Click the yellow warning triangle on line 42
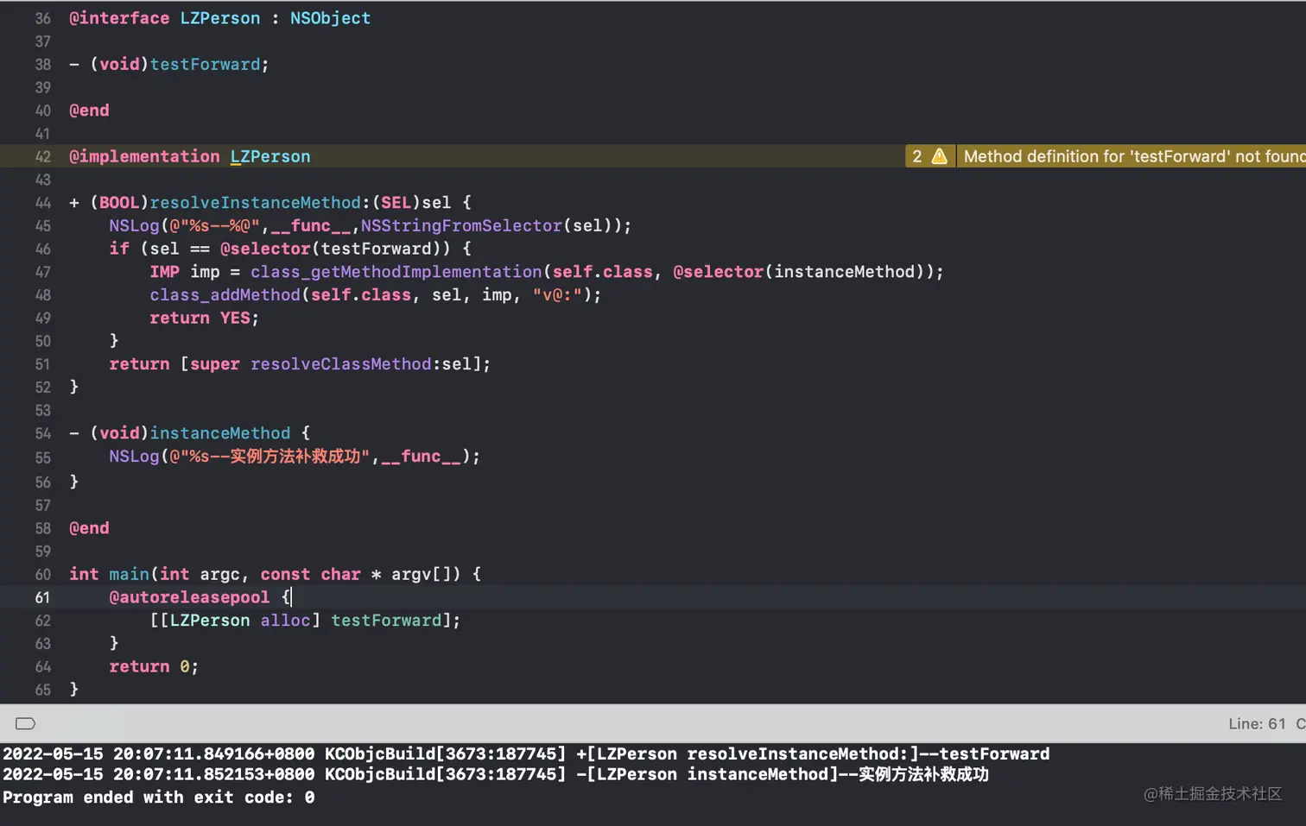The width and height of the screenshot is (1306, 826). pyautogui.click(x=939, y=156)
